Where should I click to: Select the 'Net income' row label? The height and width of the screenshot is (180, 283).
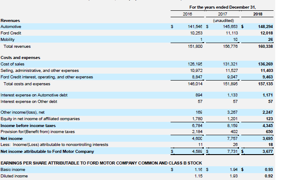point(12,139)
